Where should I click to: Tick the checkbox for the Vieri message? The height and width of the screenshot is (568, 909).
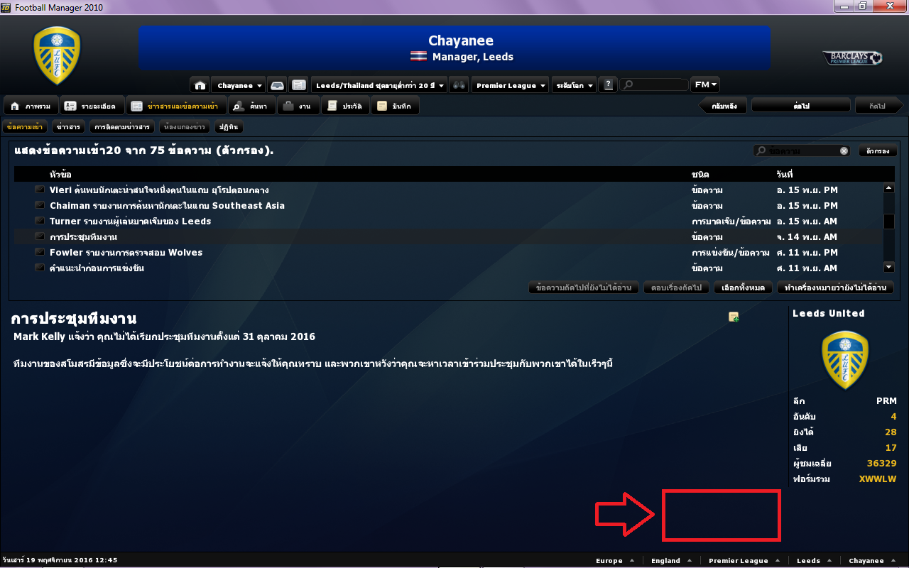(x=40, y=190)
